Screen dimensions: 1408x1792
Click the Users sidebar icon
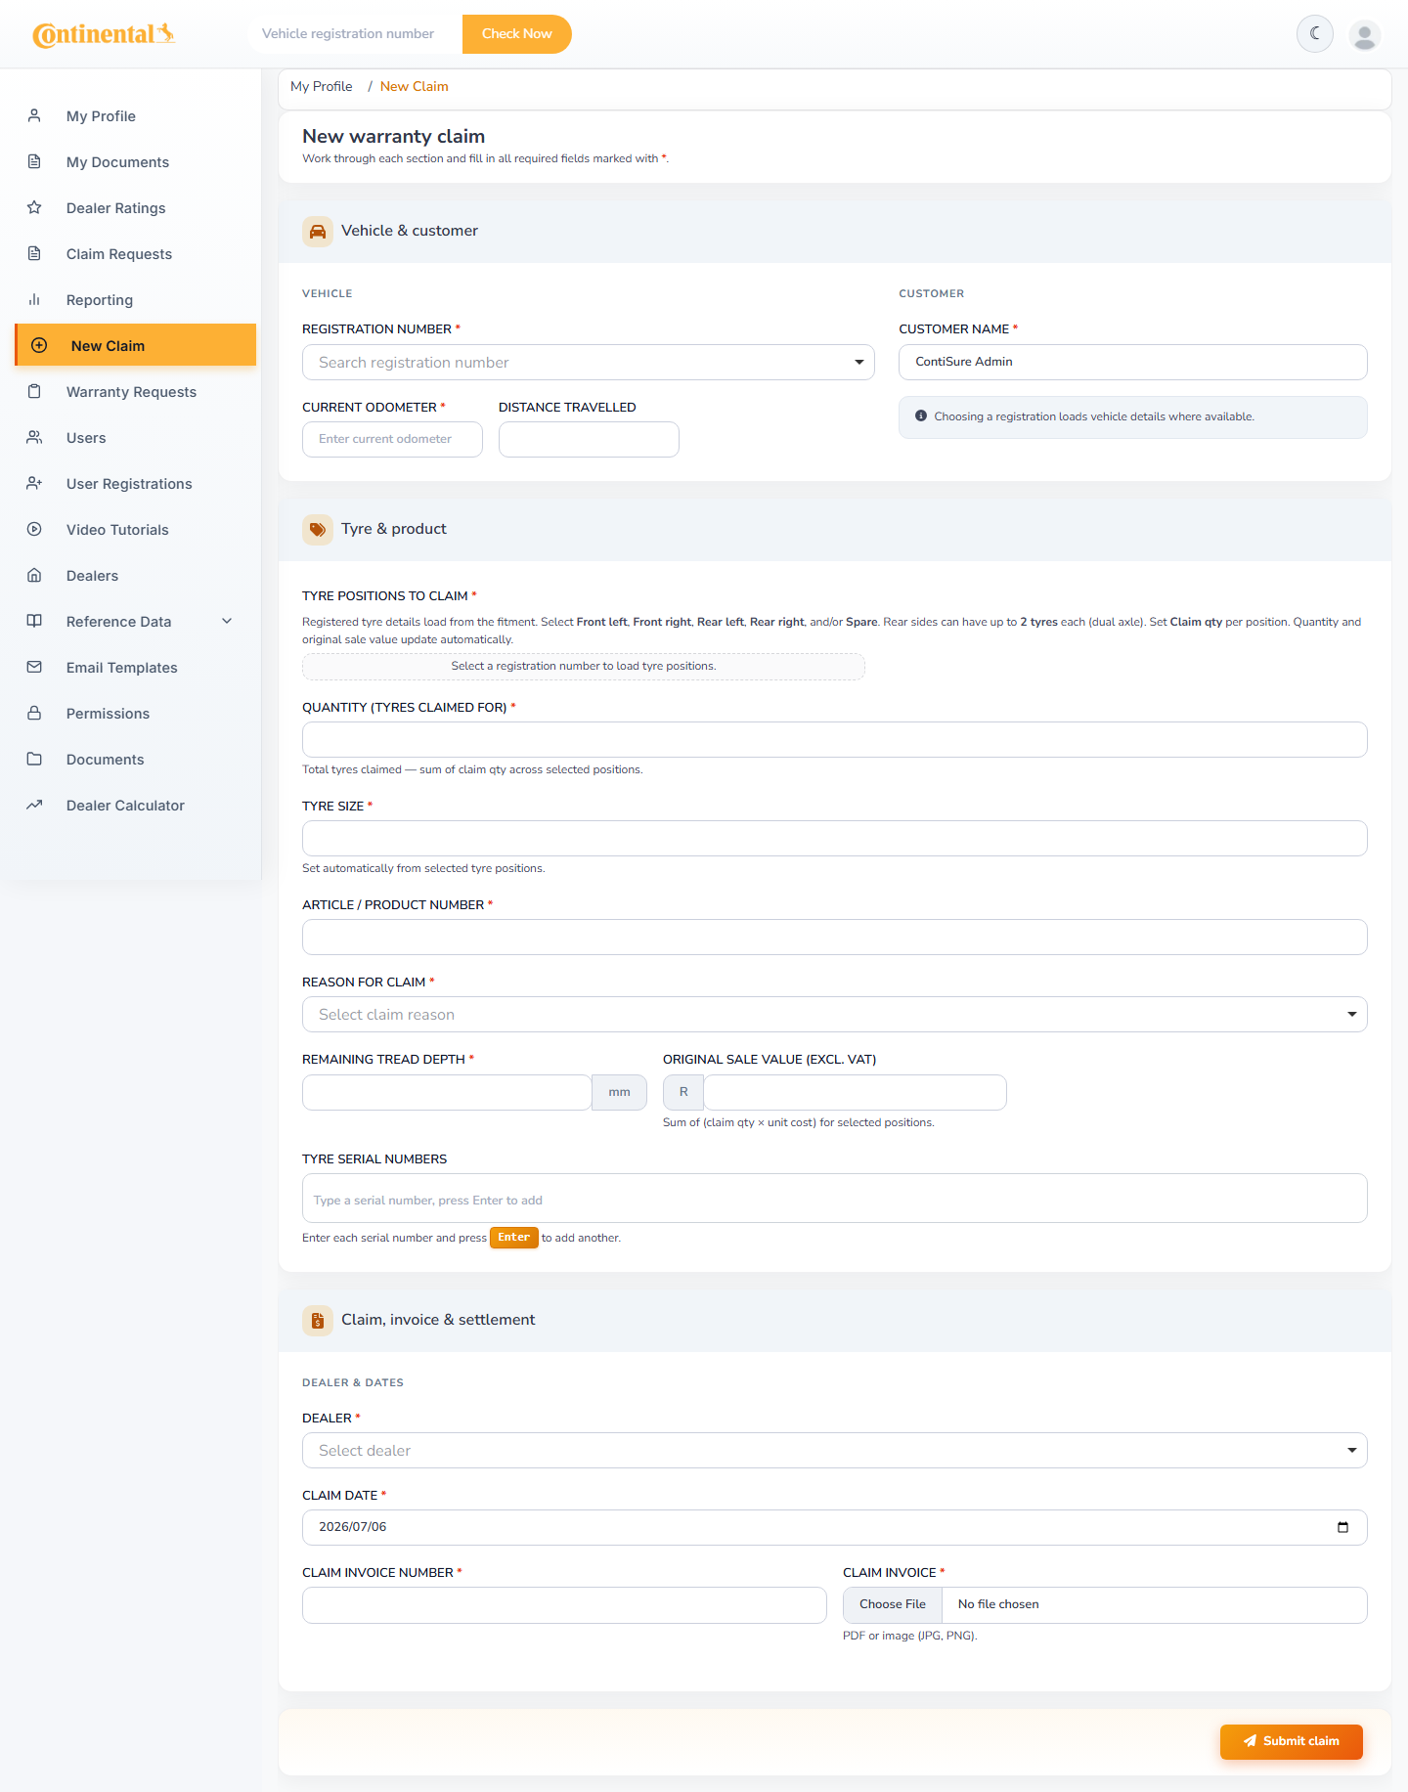34,437
